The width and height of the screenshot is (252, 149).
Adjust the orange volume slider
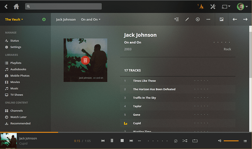click(x=231, y=141)
